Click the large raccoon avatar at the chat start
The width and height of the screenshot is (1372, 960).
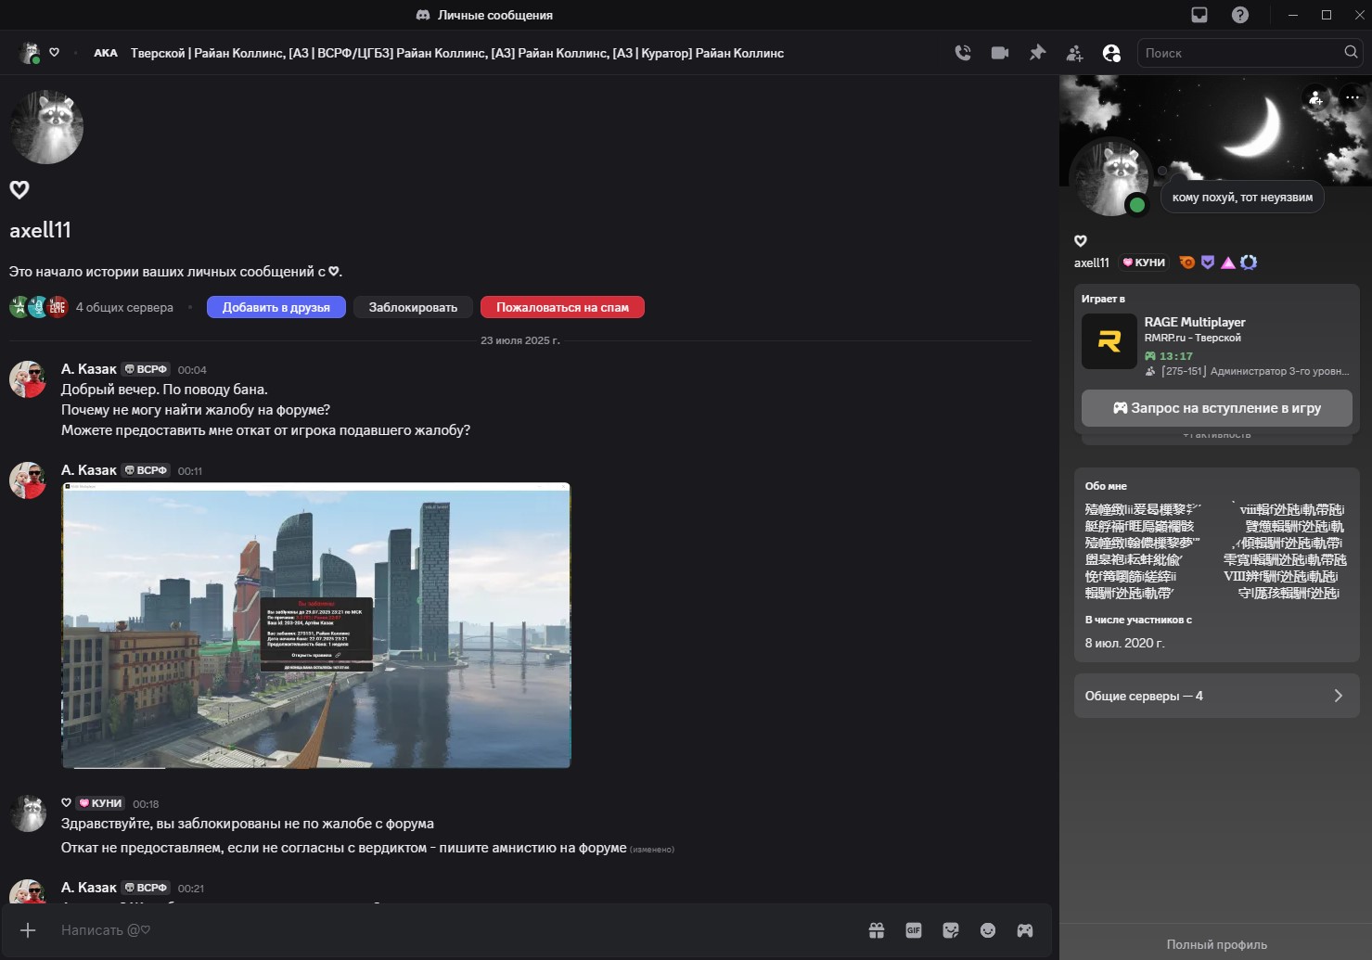point(47,127)
